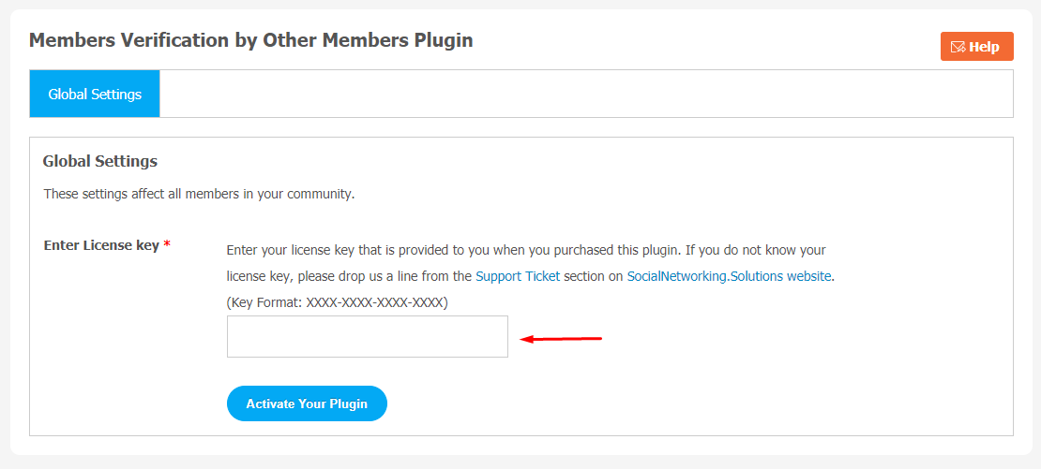Click the Global Settings section heading
The image size is (1041, 469).
click(x=99, y=161)
